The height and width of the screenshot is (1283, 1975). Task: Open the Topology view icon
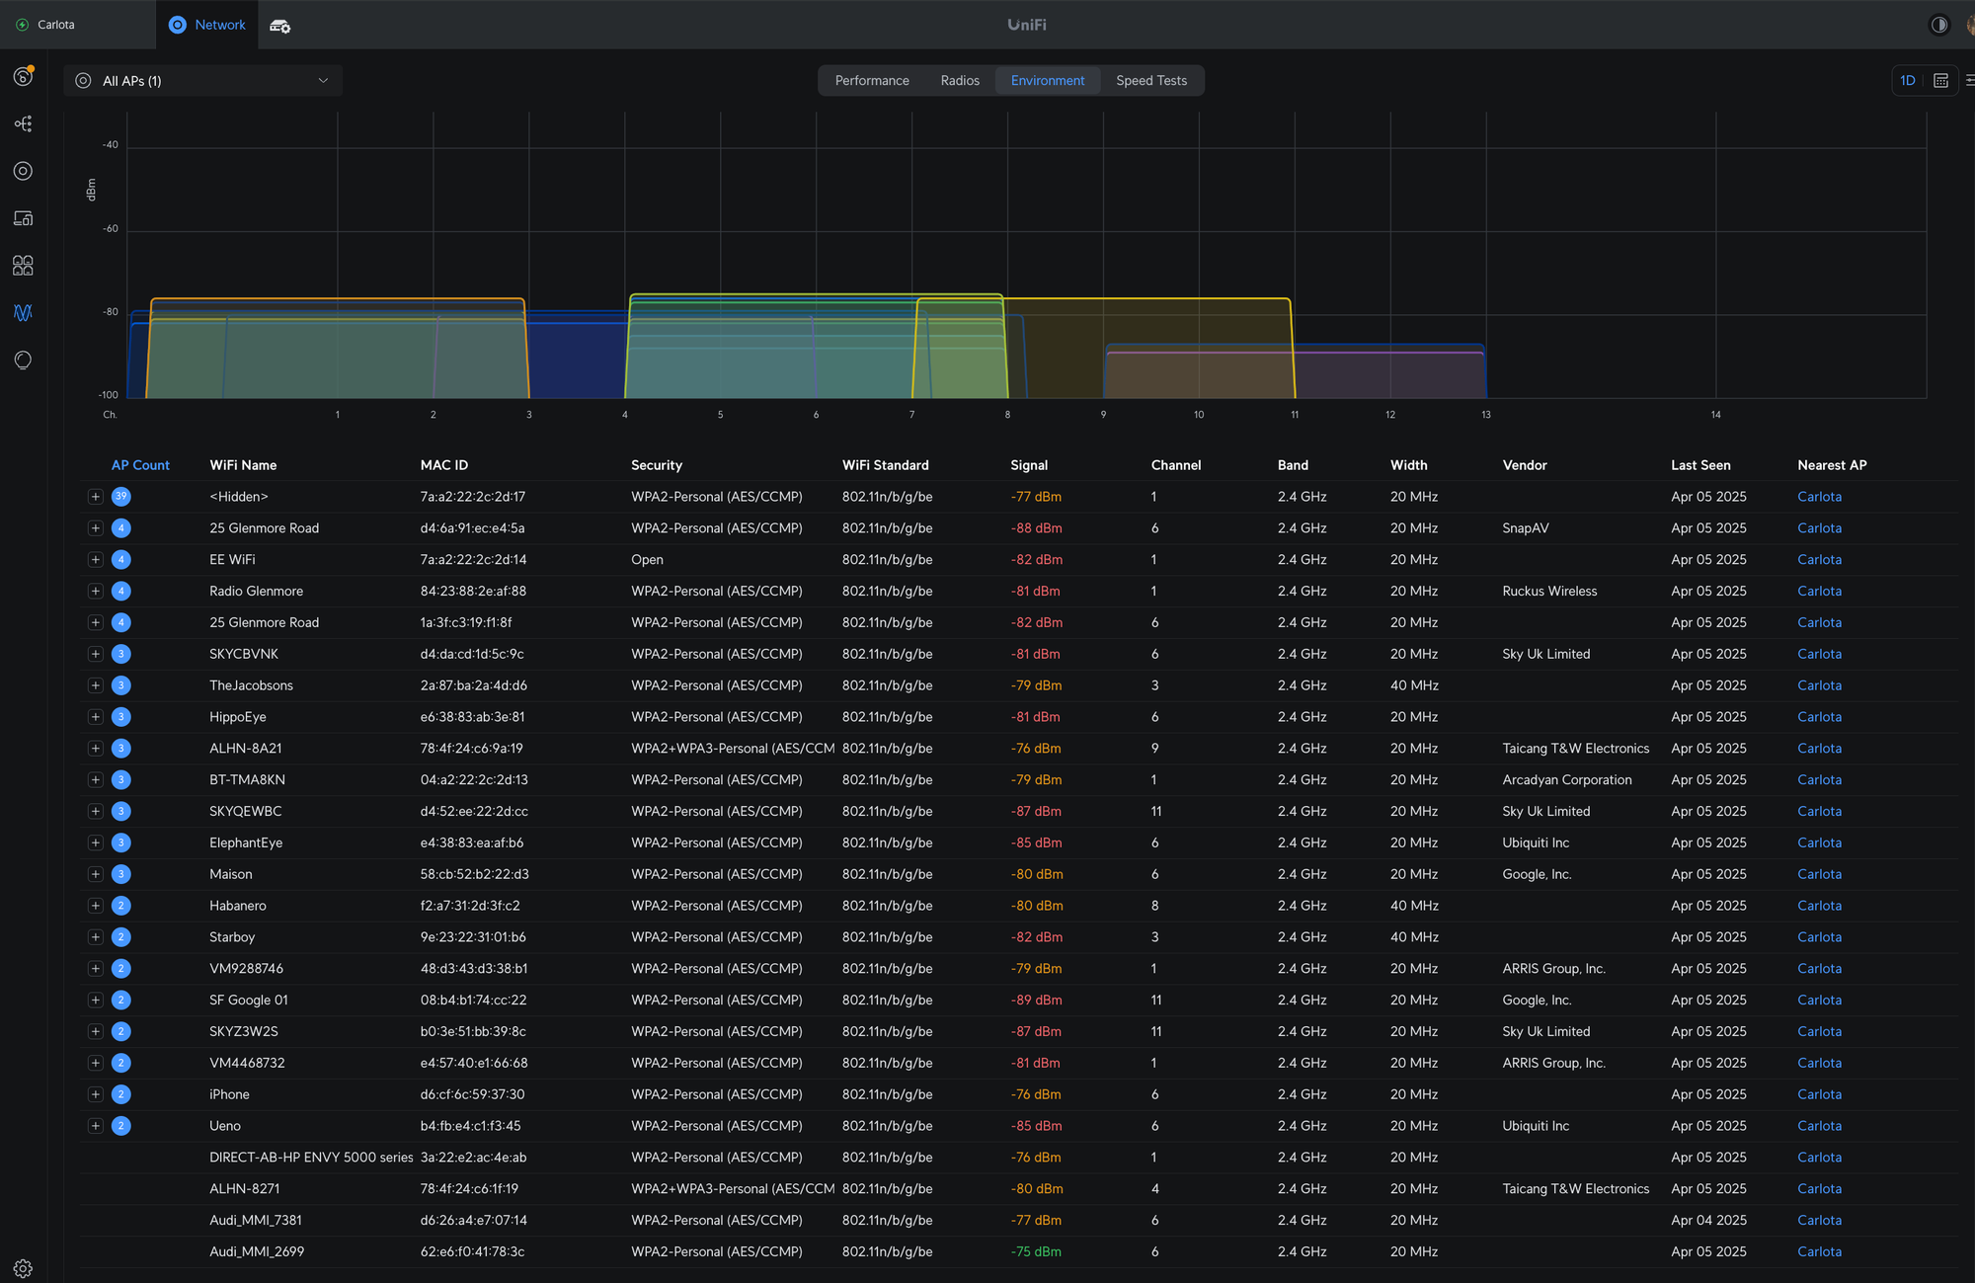tap(23, 123)
